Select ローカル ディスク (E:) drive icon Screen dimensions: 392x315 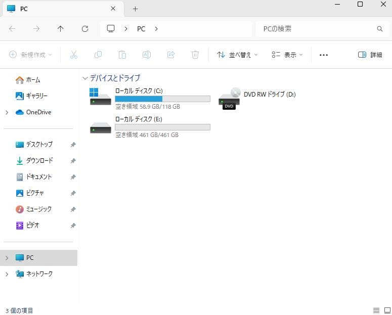[x=101, y=127]
